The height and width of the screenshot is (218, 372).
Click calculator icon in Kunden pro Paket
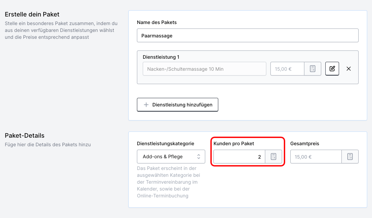coord(273,157)
